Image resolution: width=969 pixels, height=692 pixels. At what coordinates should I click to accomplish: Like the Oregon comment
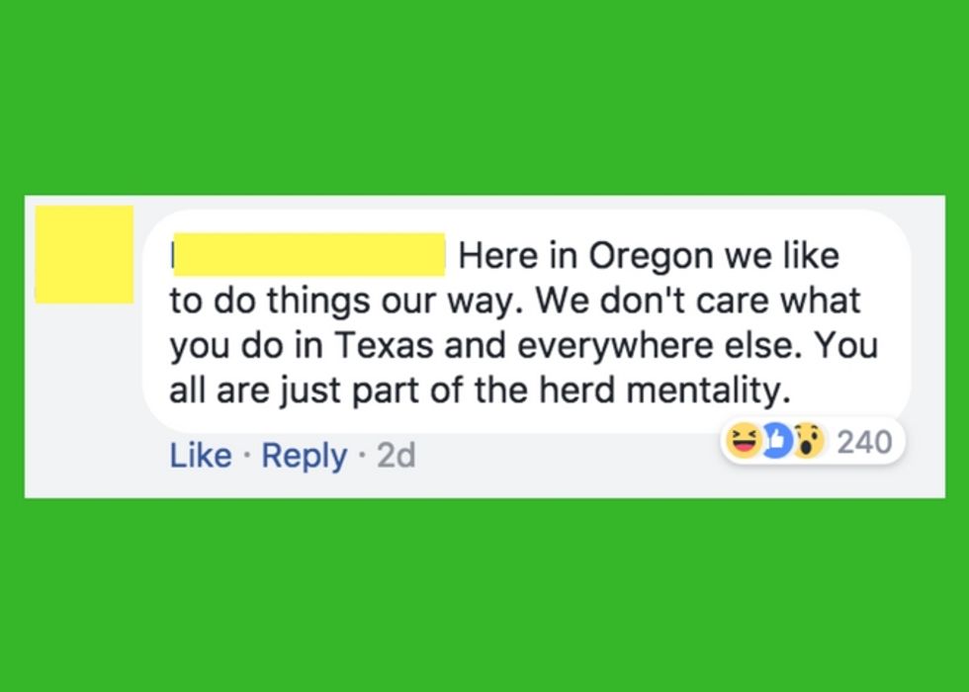point(201,456)
